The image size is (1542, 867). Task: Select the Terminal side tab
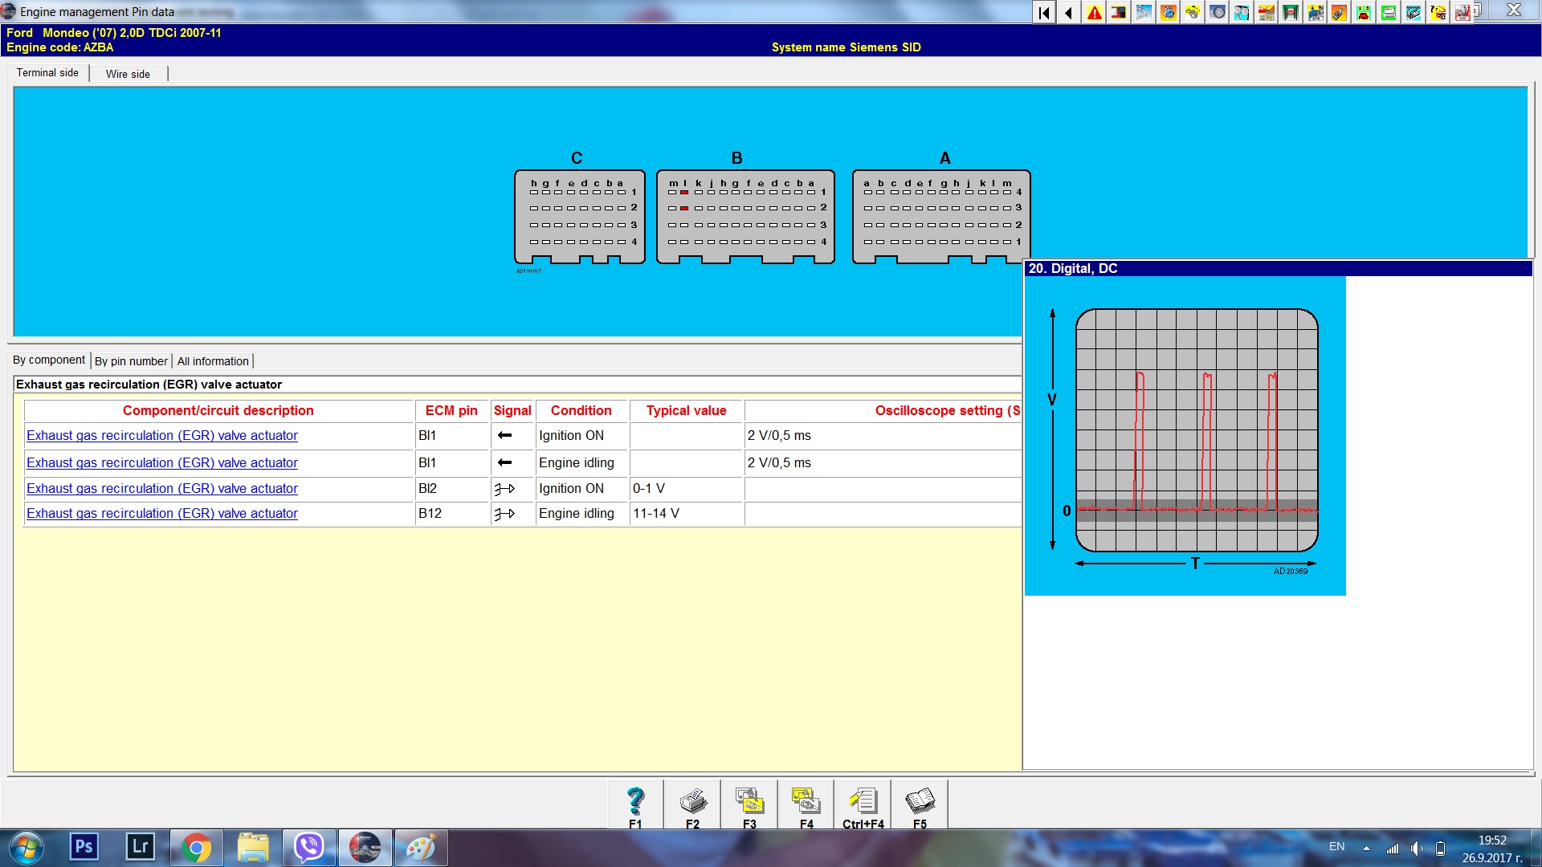(47, 73)
